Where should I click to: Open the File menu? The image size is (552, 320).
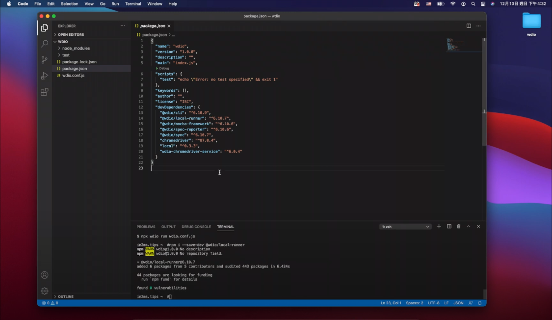tap(37, 4)
